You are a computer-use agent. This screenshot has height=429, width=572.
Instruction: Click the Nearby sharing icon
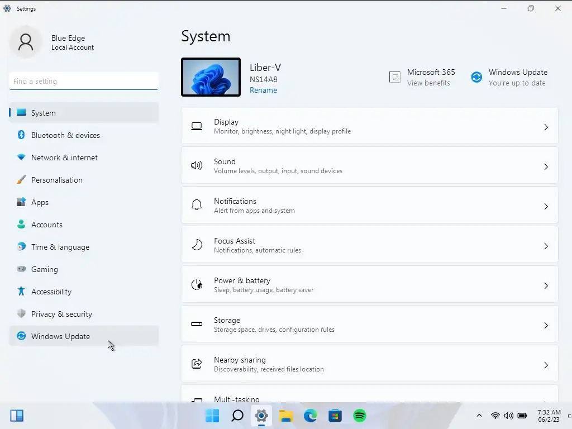point(197,364)
